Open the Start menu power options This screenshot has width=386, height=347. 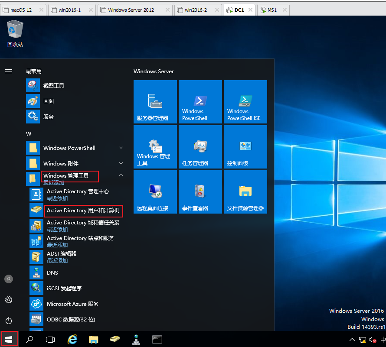9,321
